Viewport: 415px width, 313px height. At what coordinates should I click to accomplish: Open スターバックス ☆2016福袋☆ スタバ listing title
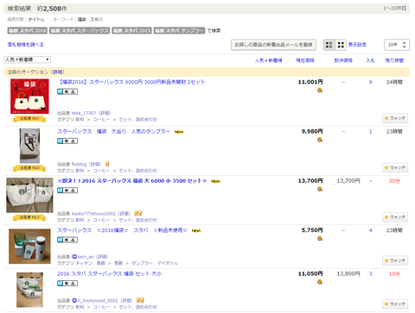[x=122, y=230]
